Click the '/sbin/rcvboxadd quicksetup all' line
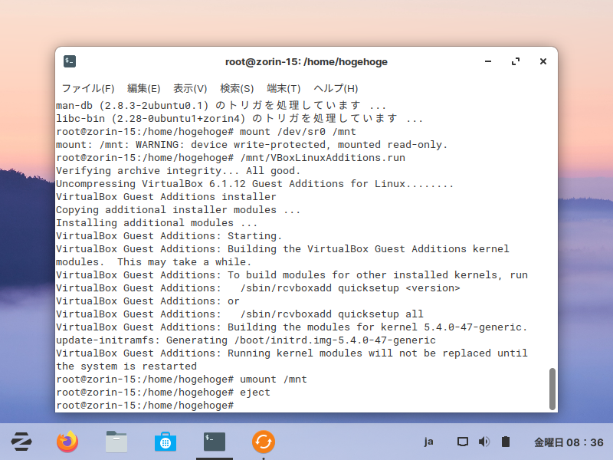The width and height of the screenshot is (613, 460). pyautogui.click(x=240, y=314)
